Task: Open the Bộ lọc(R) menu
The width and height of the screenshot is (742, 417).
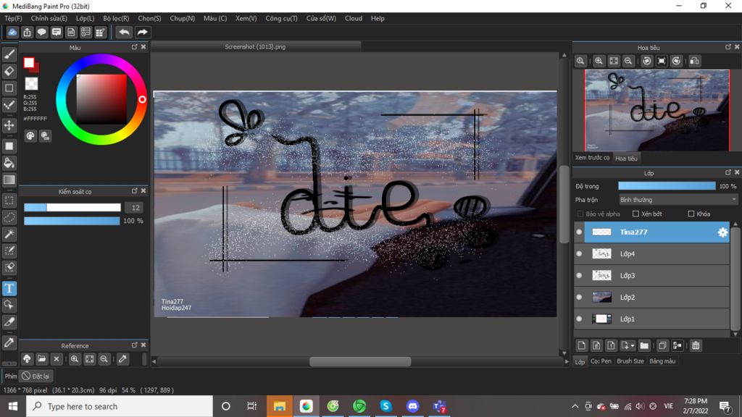Action: coord(116,18)
